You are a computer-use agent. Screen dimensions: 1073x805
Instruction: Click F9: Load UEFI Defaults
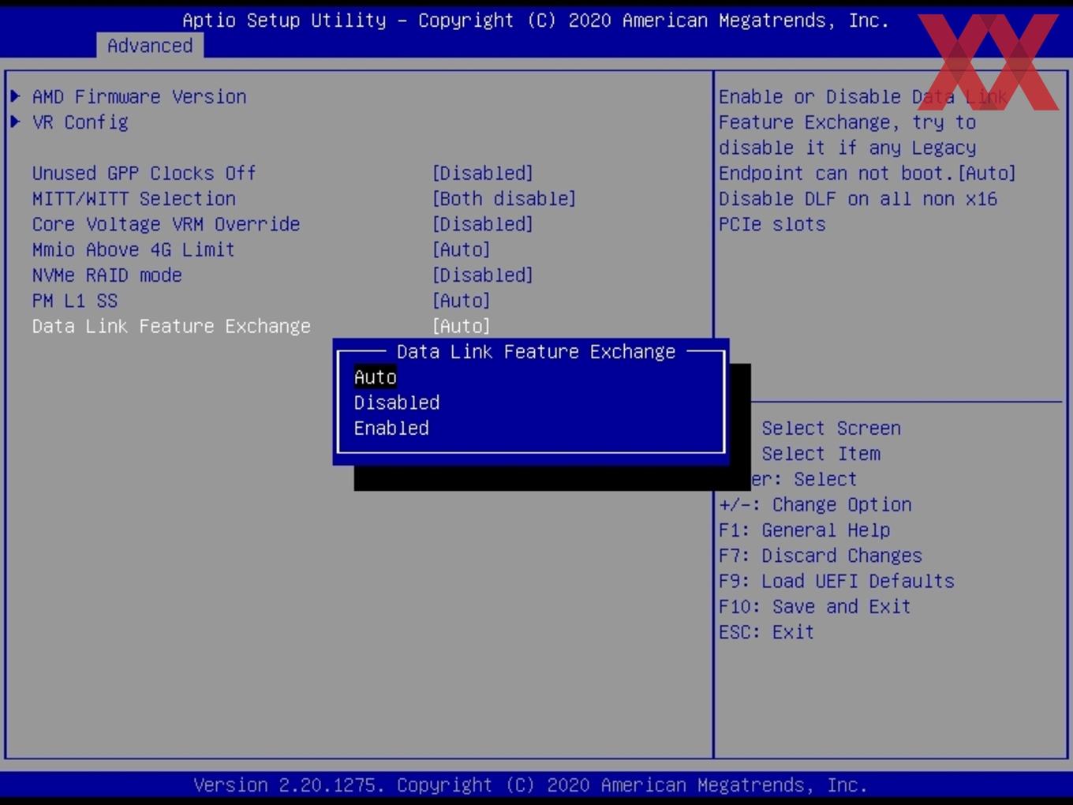point(837,582)
